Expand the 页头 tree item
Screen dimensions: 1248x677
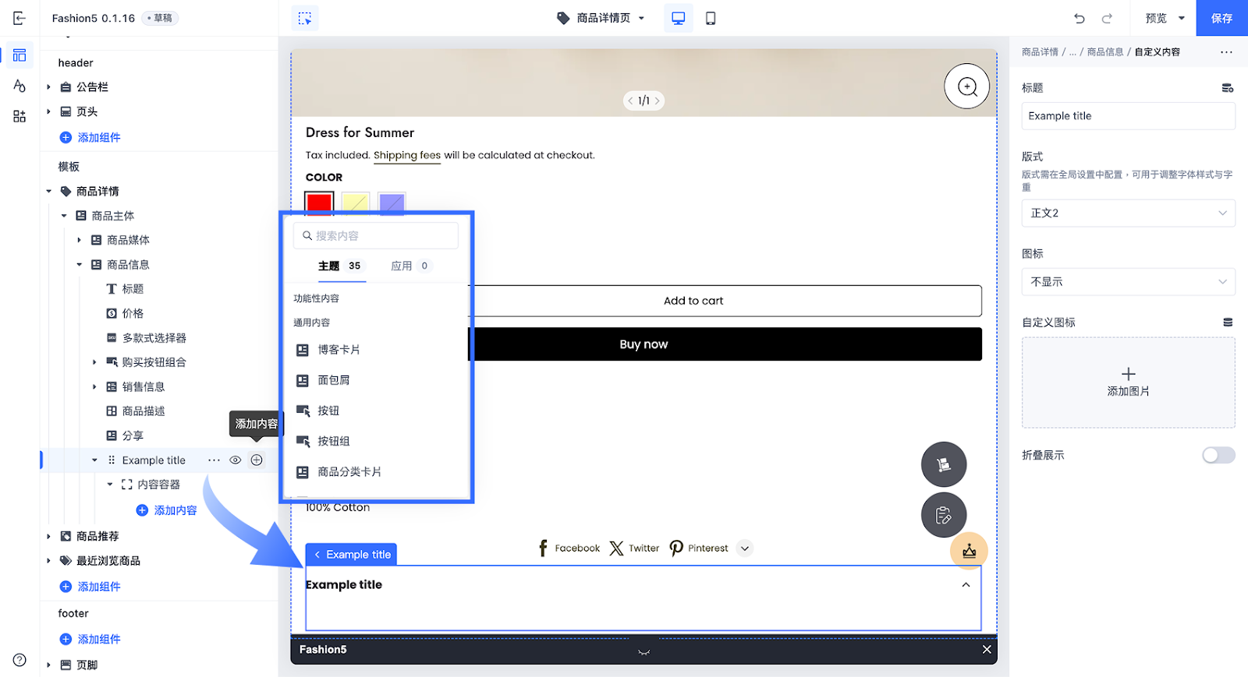48,112
